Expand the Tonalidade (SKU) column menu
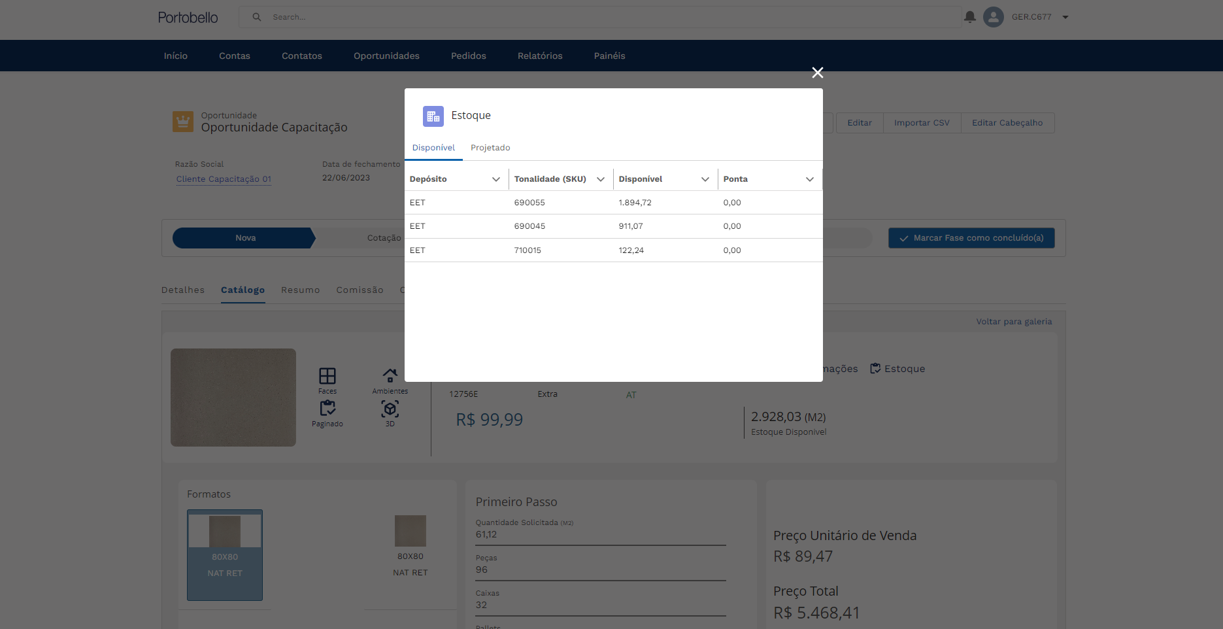Viewport: 1223px width, 629px height. (x=601, y=179)
